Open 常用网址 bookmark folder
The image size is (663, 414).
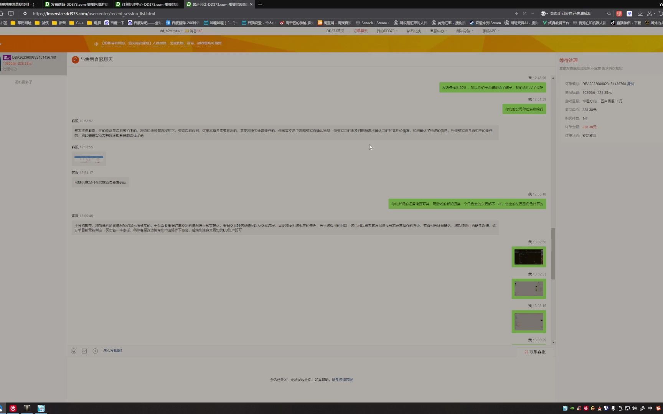[21, 23]
